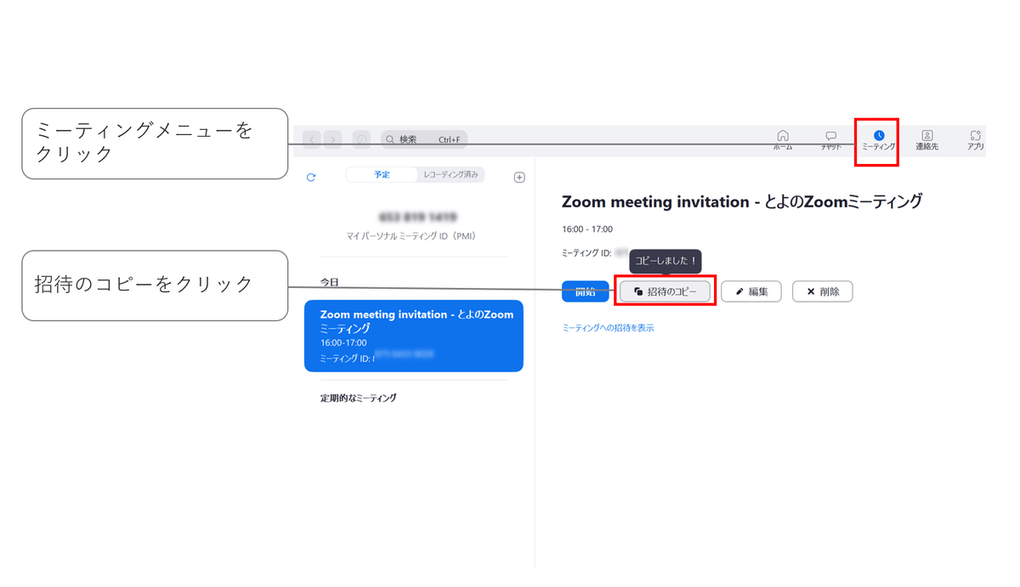Image resolution: width=1020 pixels, height=587 pixels.
Task: Go back with the left arrow button
Action: point(312,139)
